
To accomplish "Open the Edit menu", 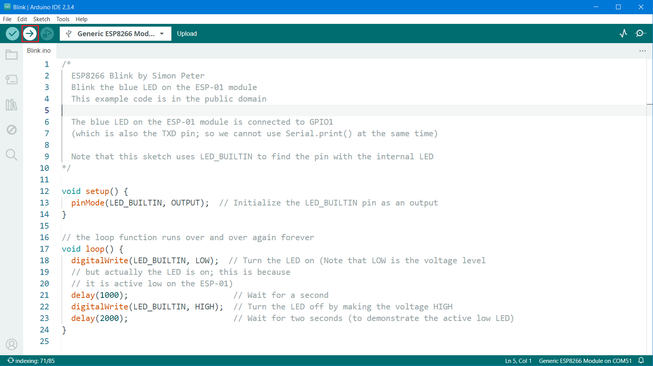I will tap(22, 19).
